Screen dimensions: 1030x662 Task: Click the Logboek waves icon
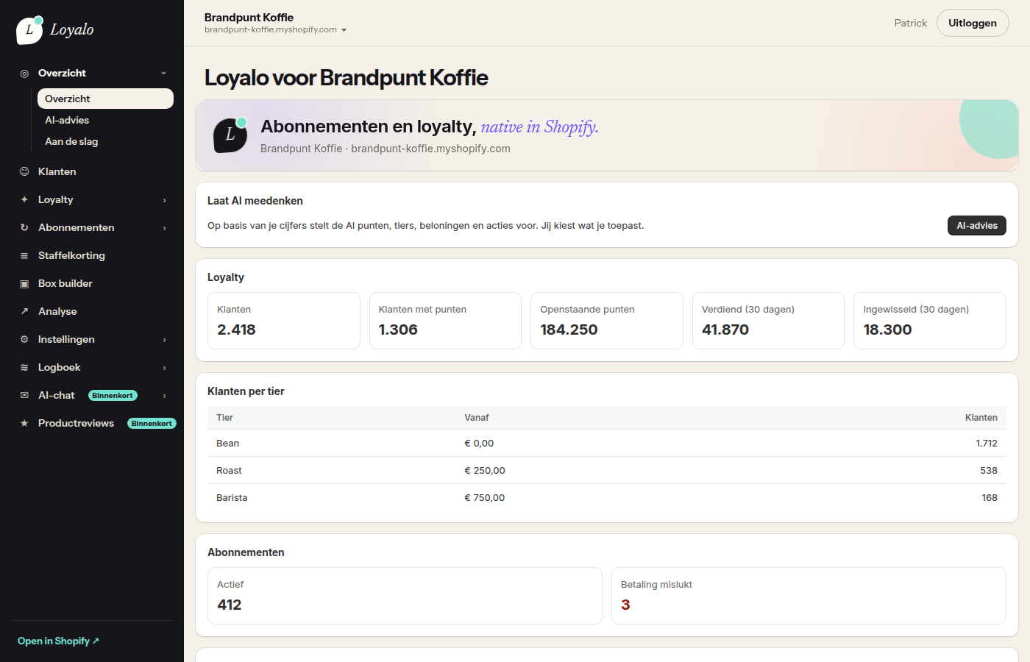[24, 367]
